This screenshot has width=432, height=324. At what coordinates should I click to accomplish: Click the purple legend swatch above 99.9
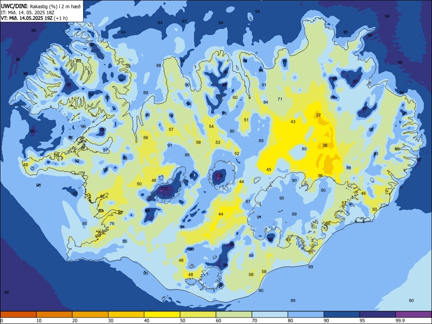[413, 314]
